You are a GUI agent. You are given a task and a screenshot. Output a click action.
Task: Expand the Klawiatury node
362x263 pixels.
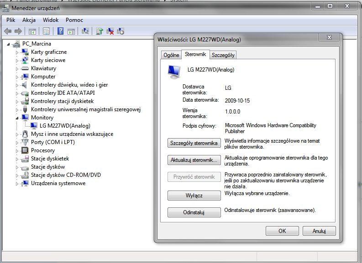click(17, 69)
